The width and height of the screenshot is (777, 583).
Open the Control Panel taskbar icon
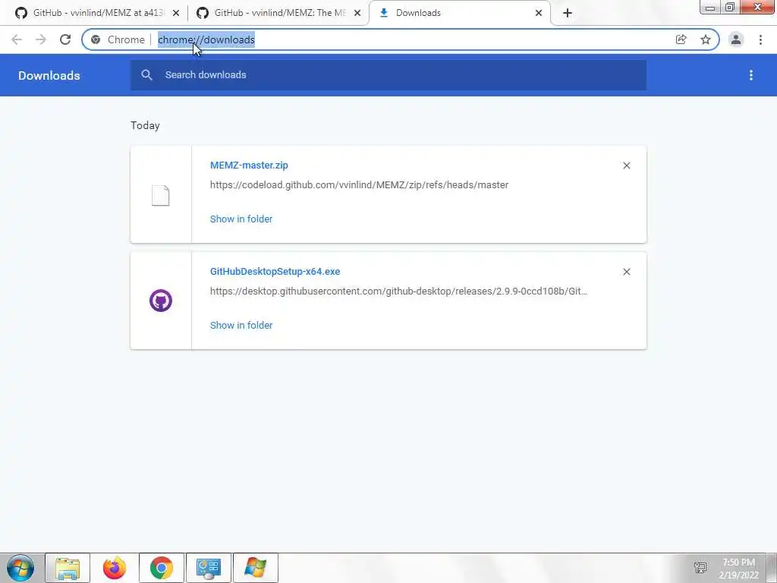tap(209, 568)
